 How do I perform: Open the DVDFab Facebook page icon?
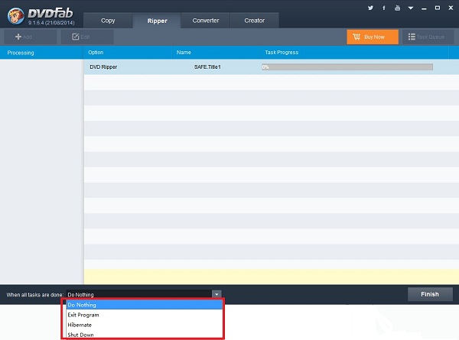tap(384, 8)
